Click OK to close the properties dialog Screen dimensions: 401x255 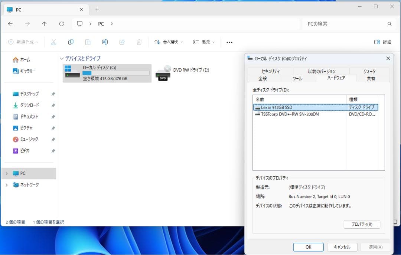tap(308, 247)
